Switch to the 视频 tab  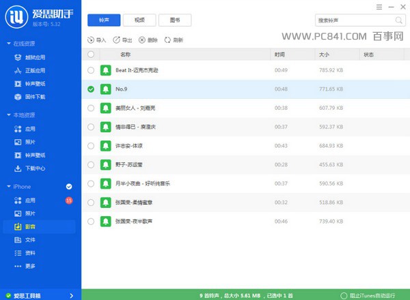click(x=139, y=20)
